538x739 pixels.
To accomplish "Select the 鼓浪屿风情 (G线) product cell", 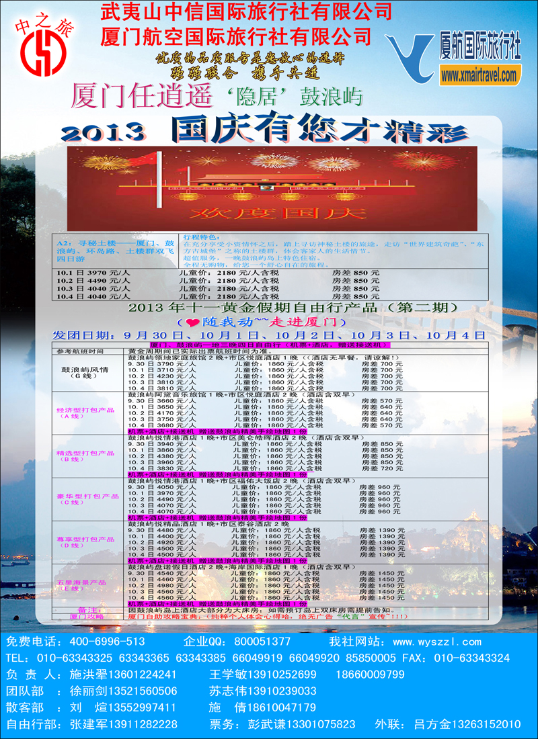I will tap(88, 373).
